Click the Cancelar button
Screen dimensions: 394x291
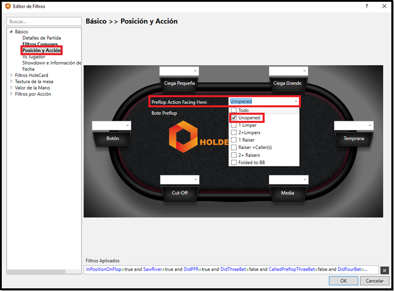pyautogui.click(x=375, y=281)
